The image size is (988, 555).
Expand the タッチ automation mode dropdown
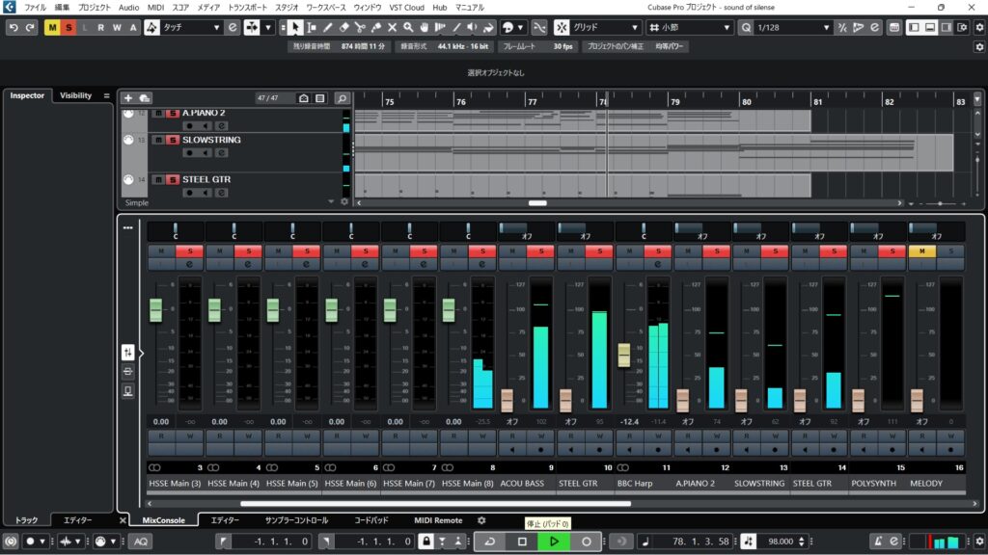191,28
